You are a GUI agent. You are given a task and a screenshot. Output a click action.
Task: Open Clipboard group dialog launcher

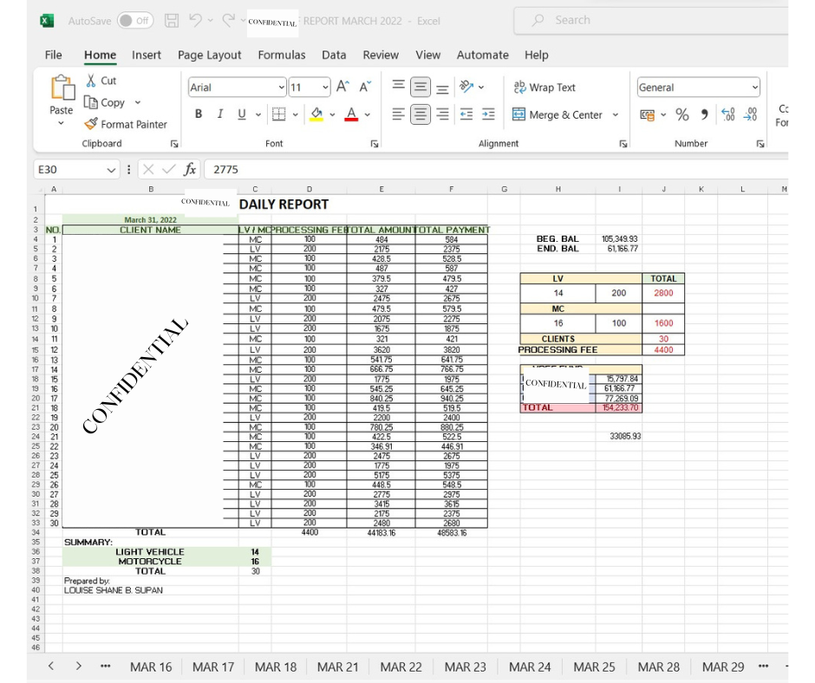174,144
